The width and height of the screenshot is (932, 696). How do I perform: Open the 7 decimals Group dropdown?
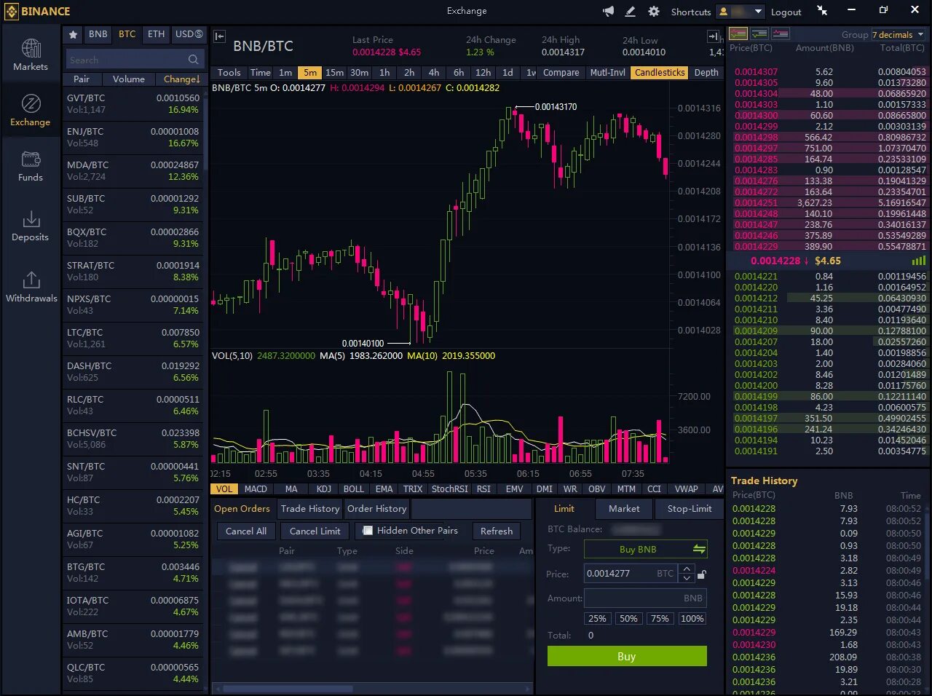(898, 34)
